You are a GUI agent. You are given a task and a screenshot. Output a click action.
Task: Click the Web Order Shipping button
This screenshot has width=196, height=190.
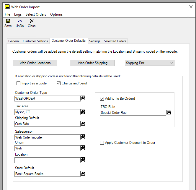93,63
